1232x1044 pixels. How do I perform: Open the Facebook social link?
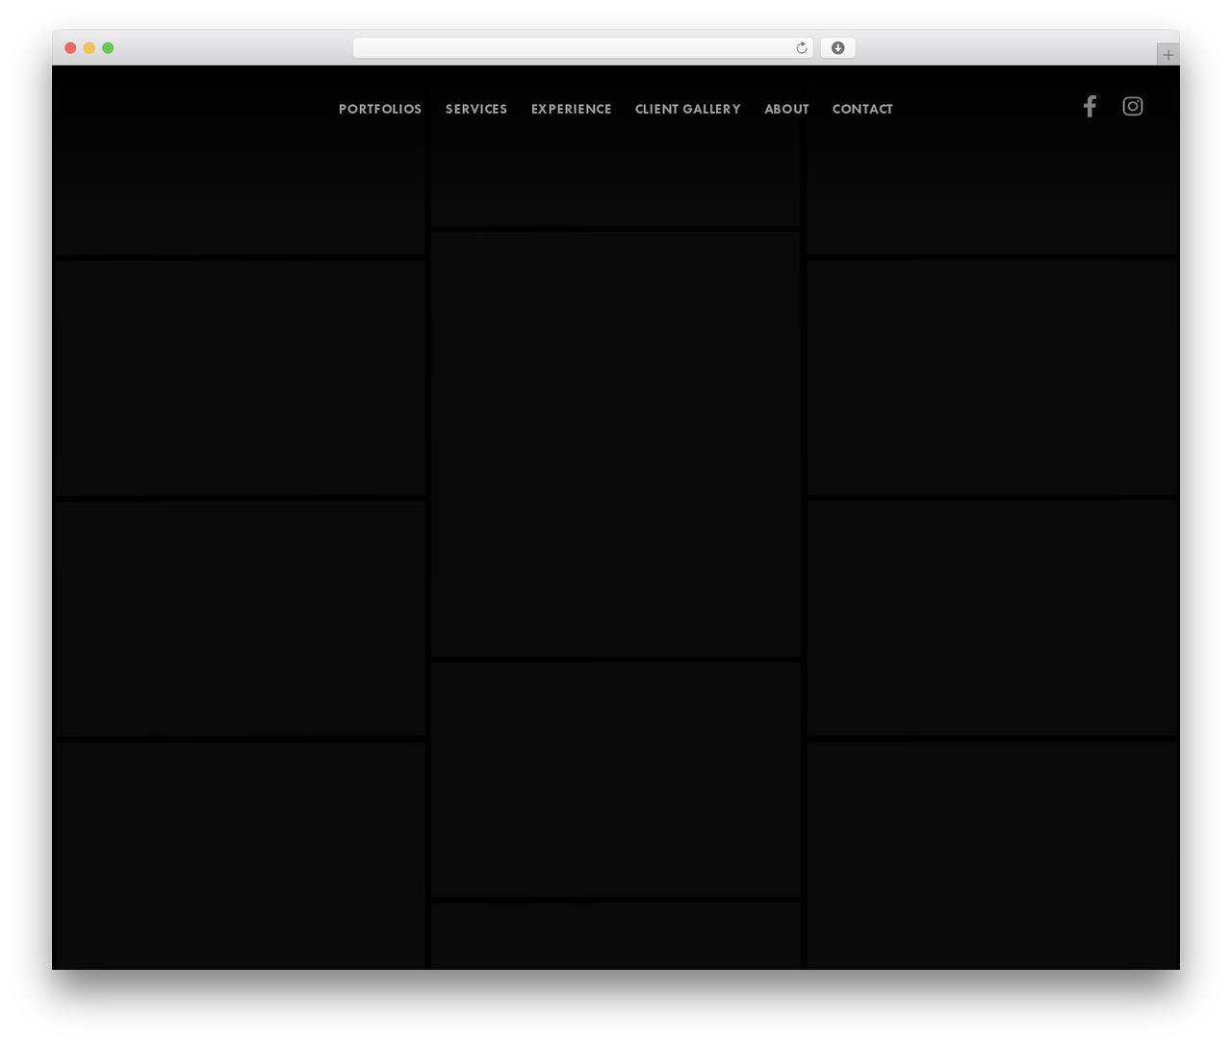[x=1090, y=106]
